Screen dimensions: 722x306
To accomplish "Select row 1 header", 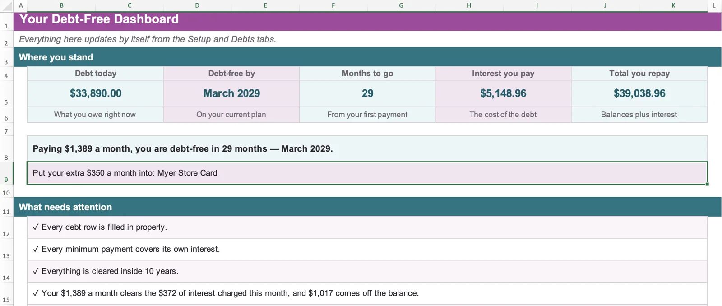I will [6, 21].
